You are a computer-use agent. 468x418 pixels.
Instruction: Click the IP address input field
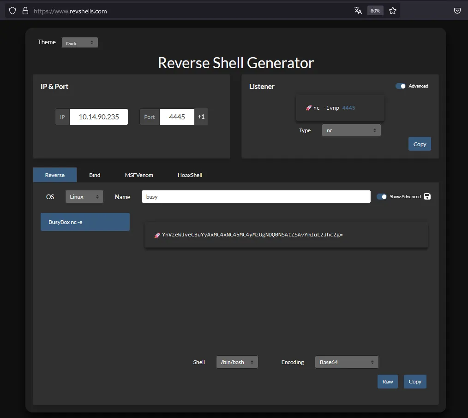pos(99,117)
